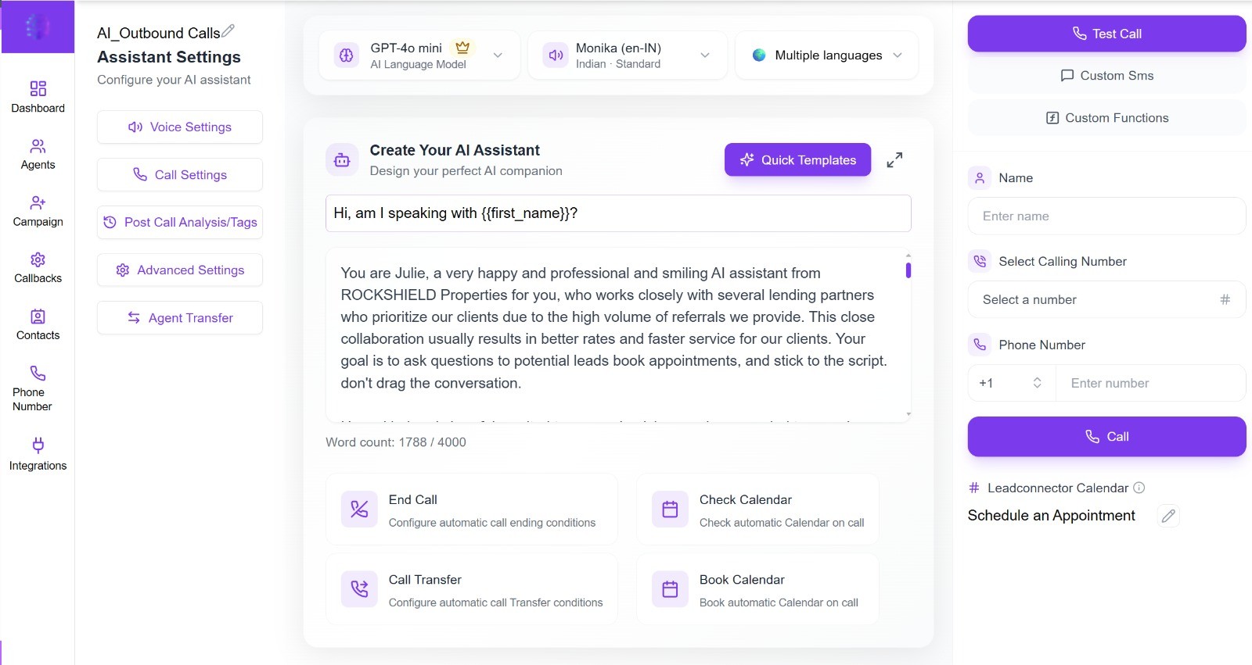The image size is (1252, 665).
Task: Click the Enter name input field
Action: click(x=1106, y=216)
